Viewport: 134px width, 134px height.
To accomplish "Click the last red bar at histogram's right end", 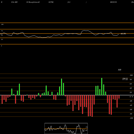I will point(119,97).
